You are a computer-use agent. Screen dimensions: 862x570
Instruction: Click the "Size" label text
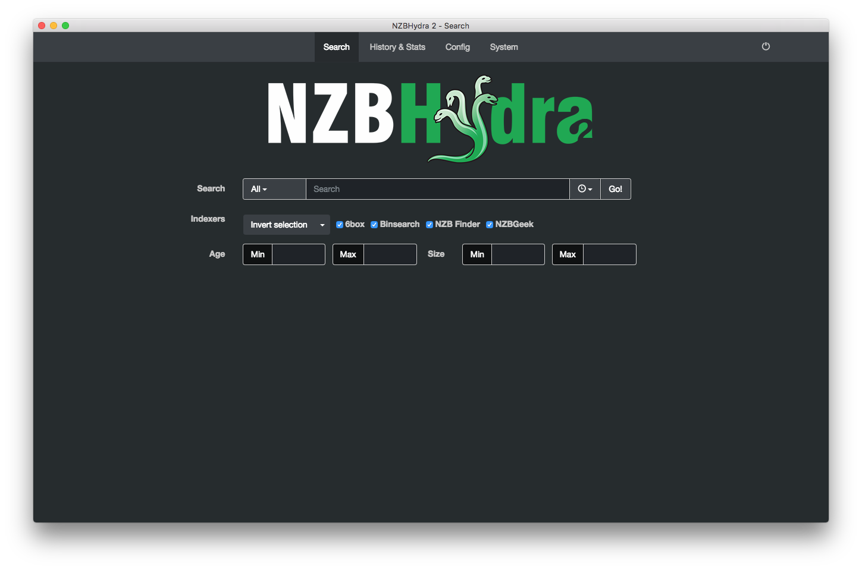(x=436, y=254)
